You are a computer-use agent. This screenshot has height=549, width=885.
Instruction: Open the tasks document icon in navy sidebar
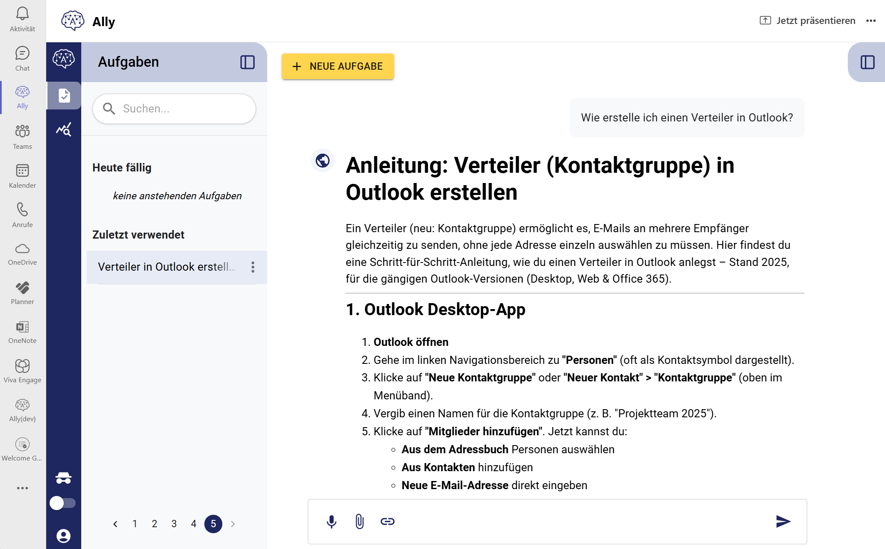coord(64,95)
